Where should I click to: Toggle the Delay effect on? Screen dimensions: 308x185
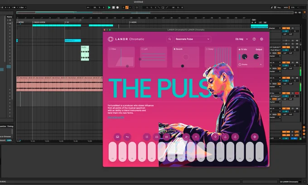pyautogui.click(x=207, y=49)
